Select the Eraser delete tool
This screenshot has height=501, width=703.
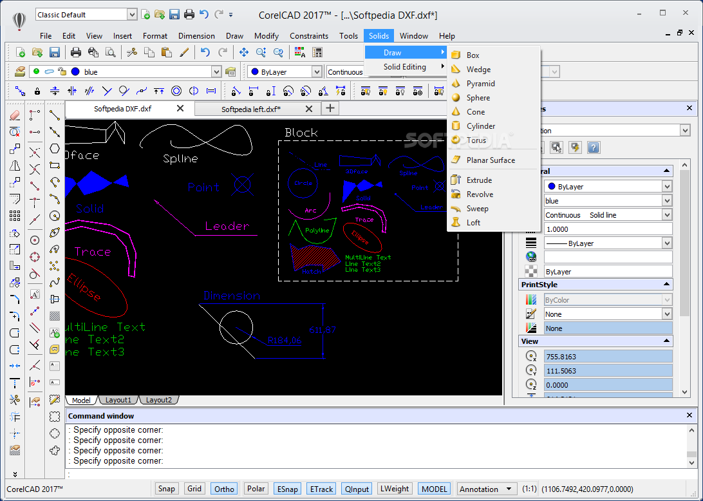click(x=15, y=115)
